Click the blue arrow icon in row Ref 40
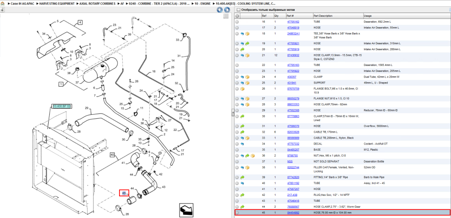The height and width of the screenshot is (218, 451). [242, 183]
